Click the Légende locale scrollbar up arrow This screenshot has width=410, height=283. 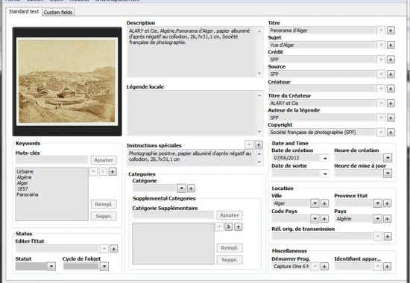pos(259,95)
